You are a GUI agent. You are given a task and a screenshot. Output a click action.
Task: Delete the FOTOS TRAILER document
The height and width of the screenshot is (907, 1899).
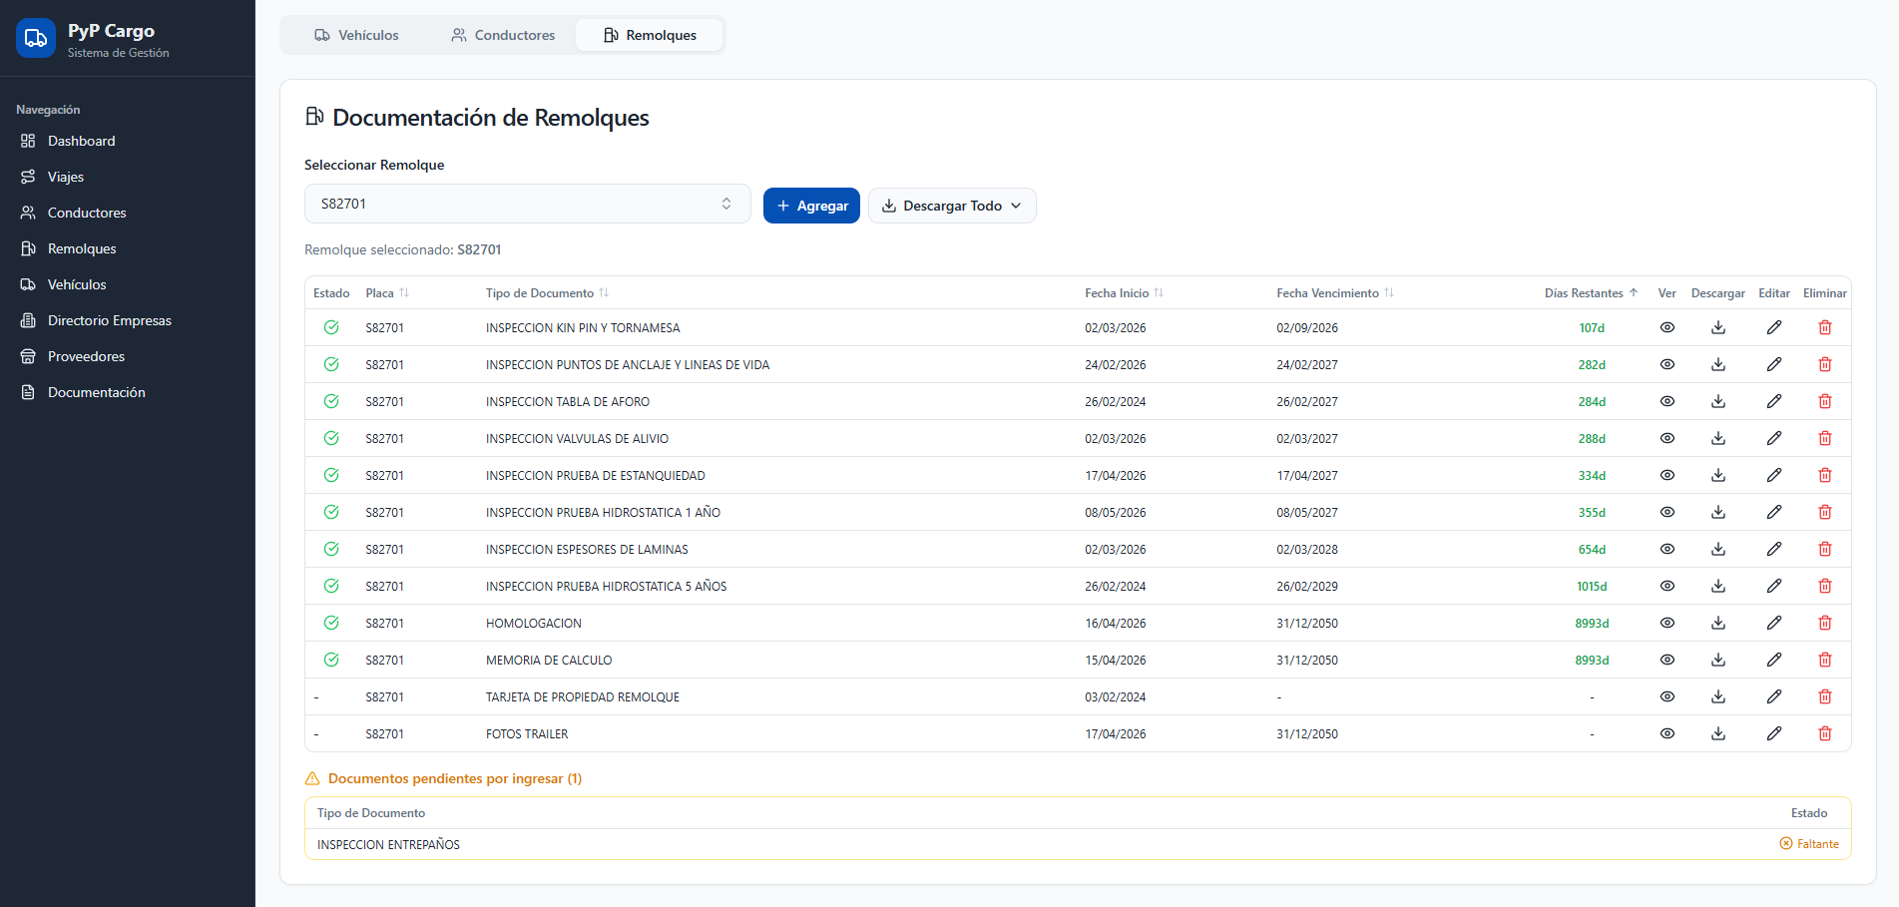[x=1825, y=733]
